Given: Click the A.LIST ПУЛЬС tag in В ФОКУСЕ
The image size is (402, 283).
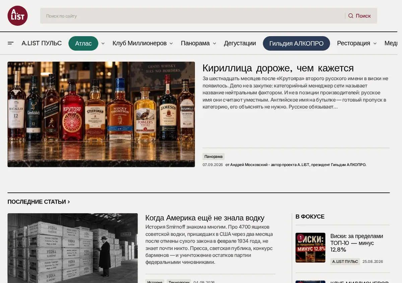Looking at the screenshot, I should tap(345, 262).
